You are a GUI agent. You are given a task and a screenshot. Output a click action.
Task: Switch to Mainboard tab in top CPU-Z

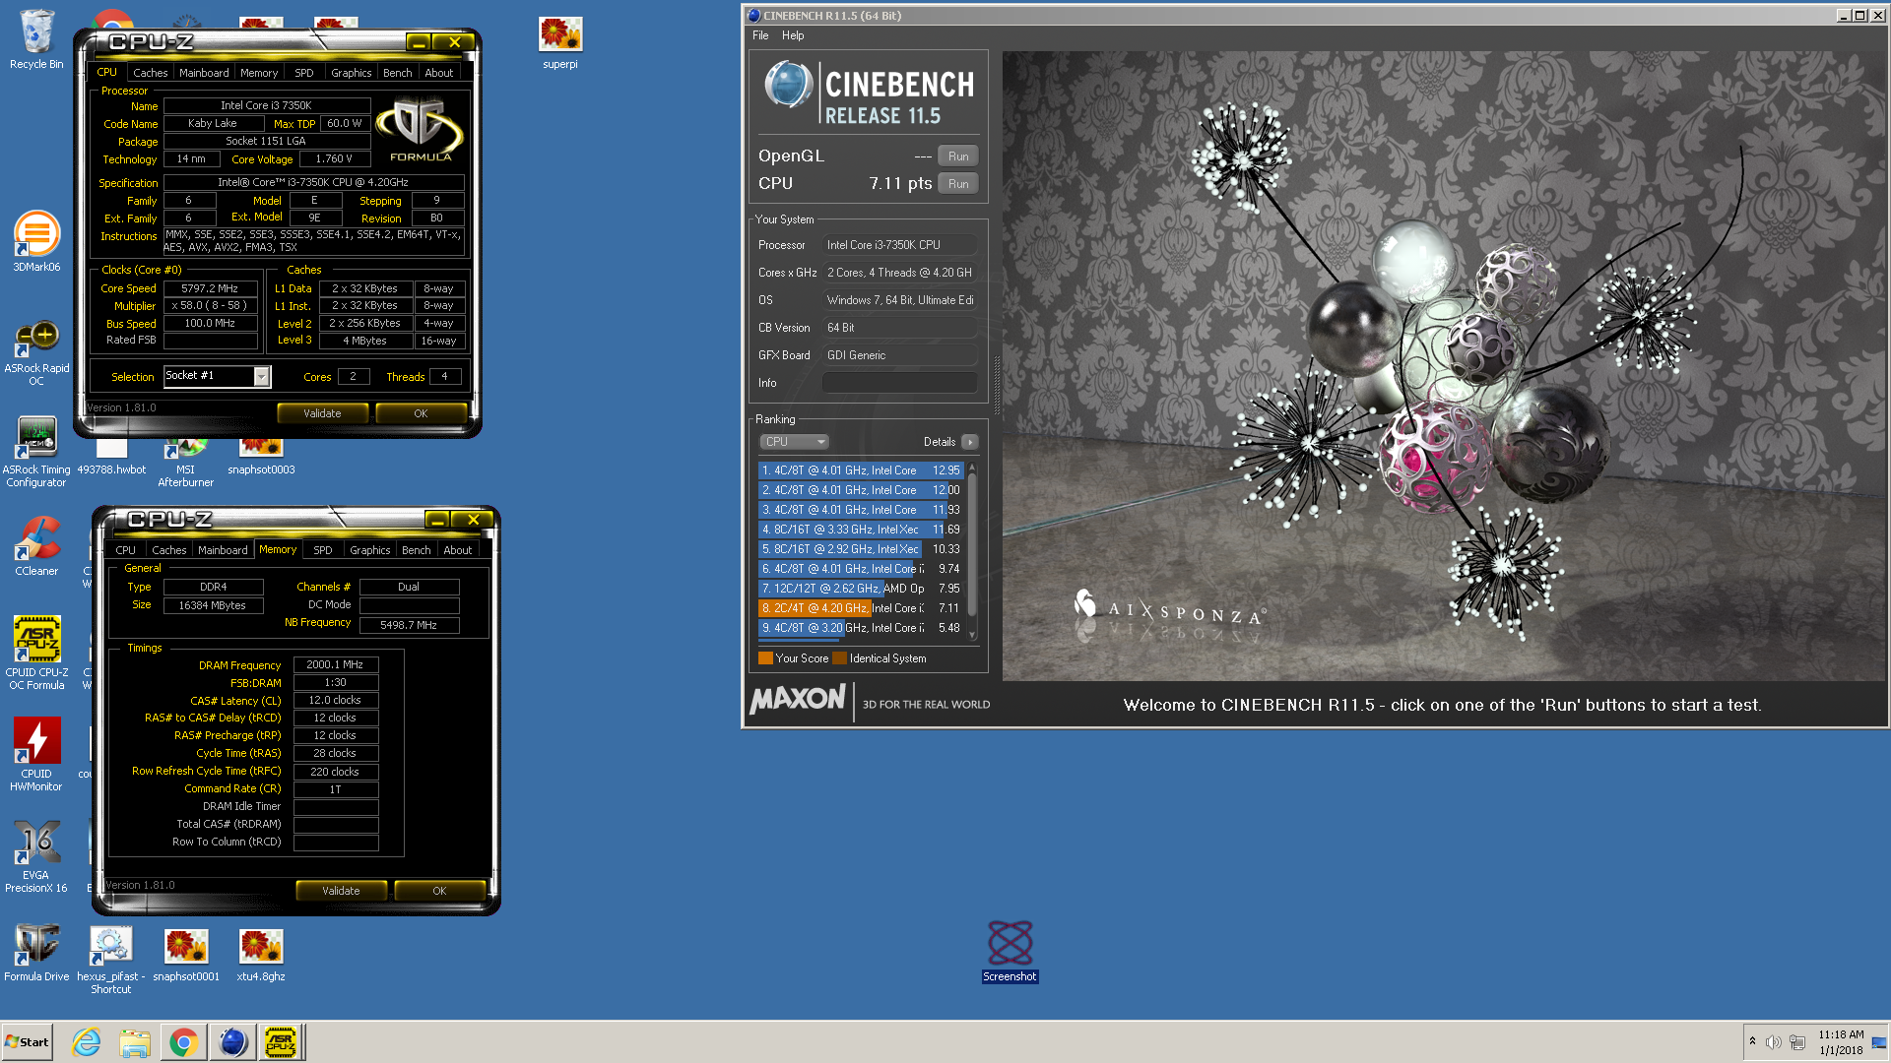[x=204, y=73]
